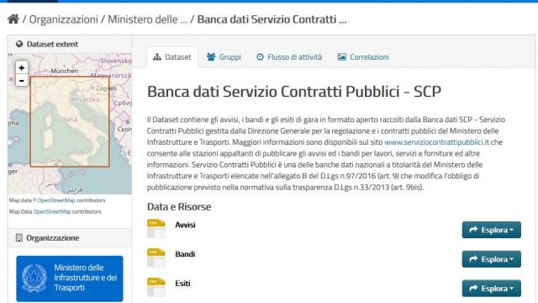The height and width of the screenshot is (303, 538).
Task: Open the Avvisi CSV file icon
Action: click(156, 228)
